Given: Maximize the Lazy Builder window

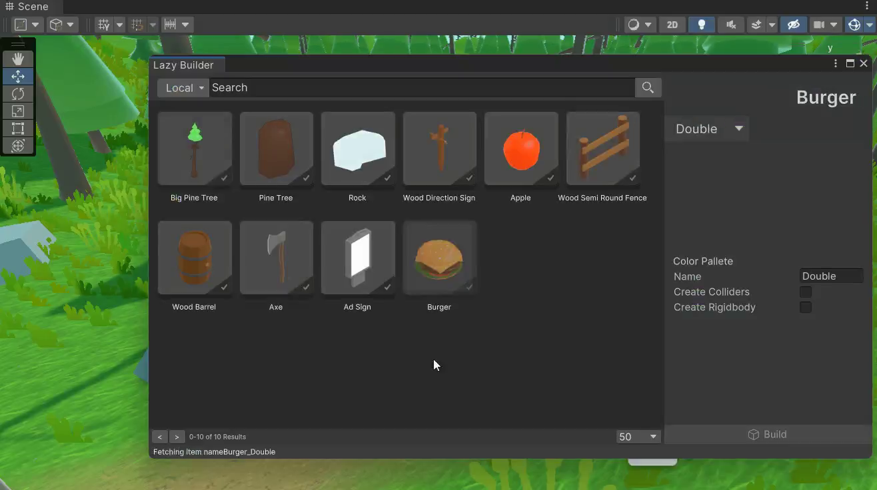Looking at the screenshot, I should (850, 63).
